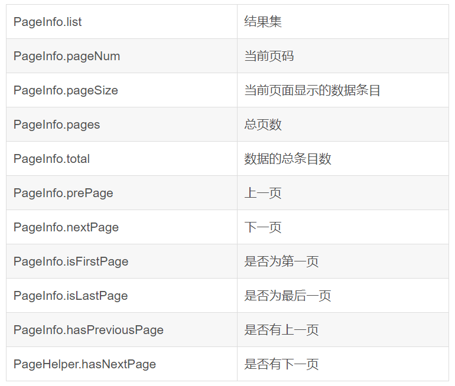Click 是否为最后一页 text
The width and height of the screenshot is (455, 386).
coord(288,295)
